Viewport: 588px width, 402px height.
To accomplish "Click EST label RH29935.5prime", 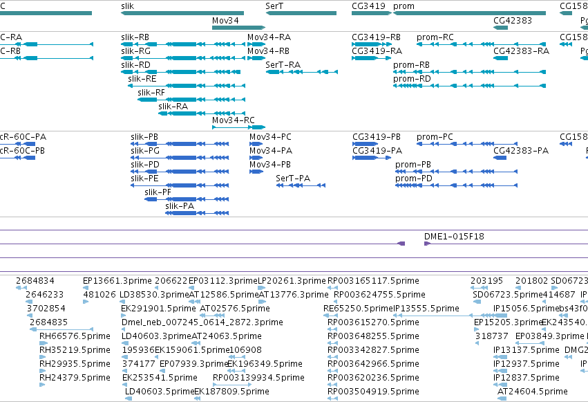I will (x=75, y=364).
